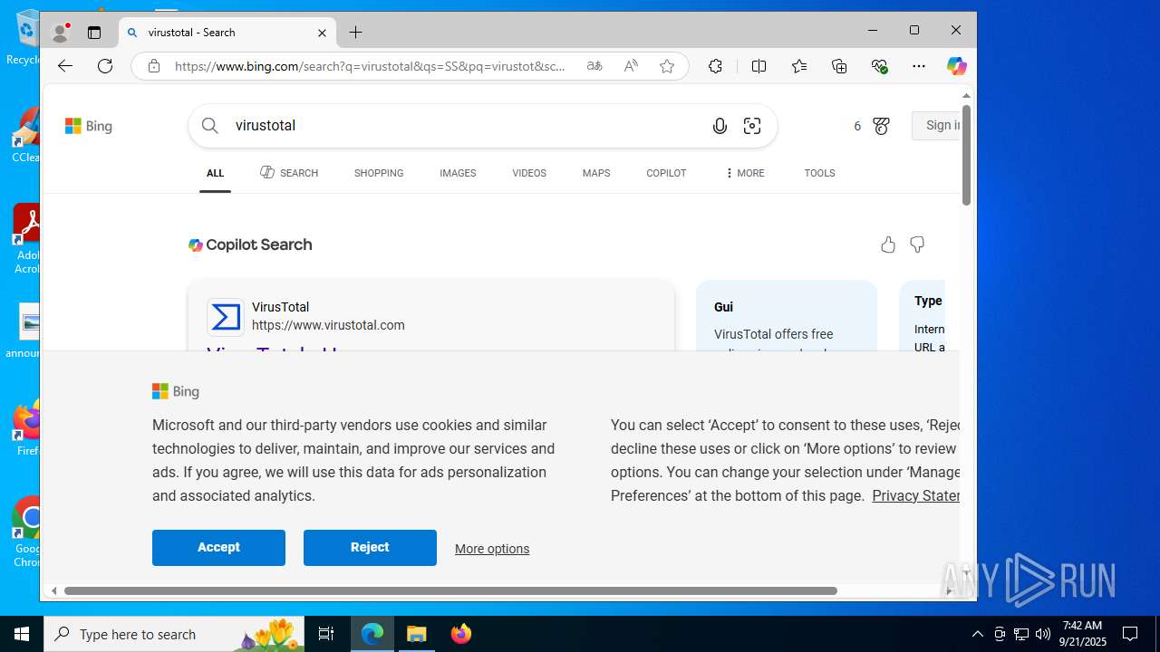Viewport: 1160px width, 652px height.
Task: Open the VirusTotal site logo
Action: click(226, 318)
